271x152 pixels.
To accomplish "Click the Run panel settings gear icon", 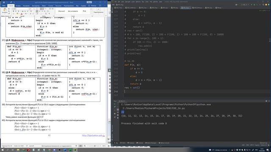I will [x=266, y=101].
